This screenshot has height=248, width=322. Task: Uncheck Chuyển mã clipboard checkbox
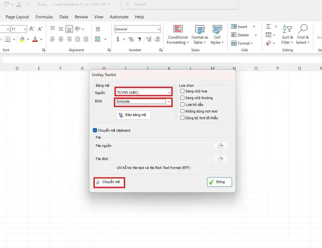95,130
